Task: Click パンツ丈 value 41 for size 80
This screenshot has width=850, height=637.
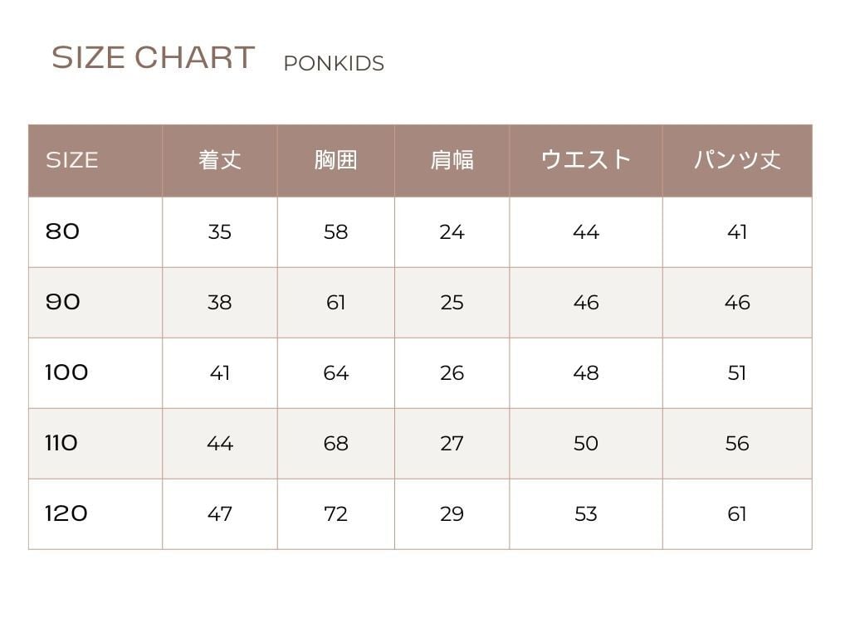Action: 737,232
